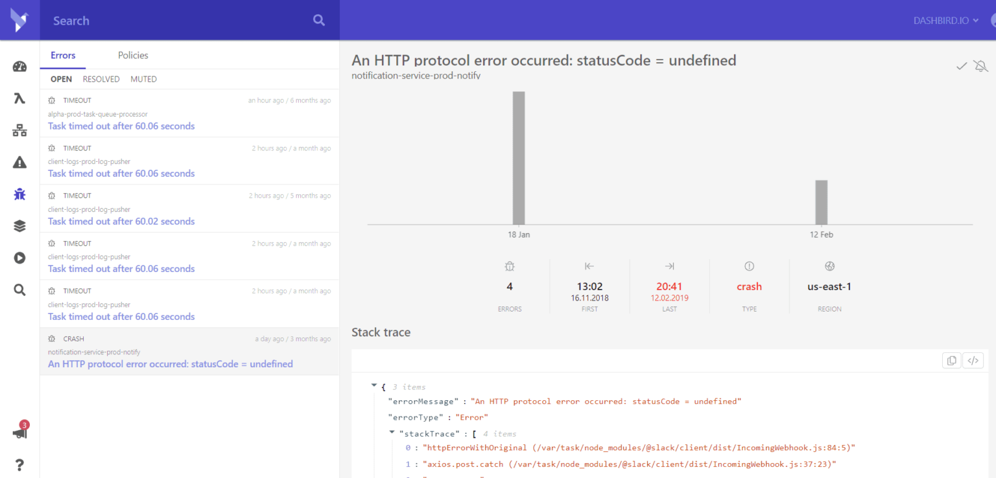Open the account map view
The width and height of the screenshot is (996, 478).
pos(19,130)
